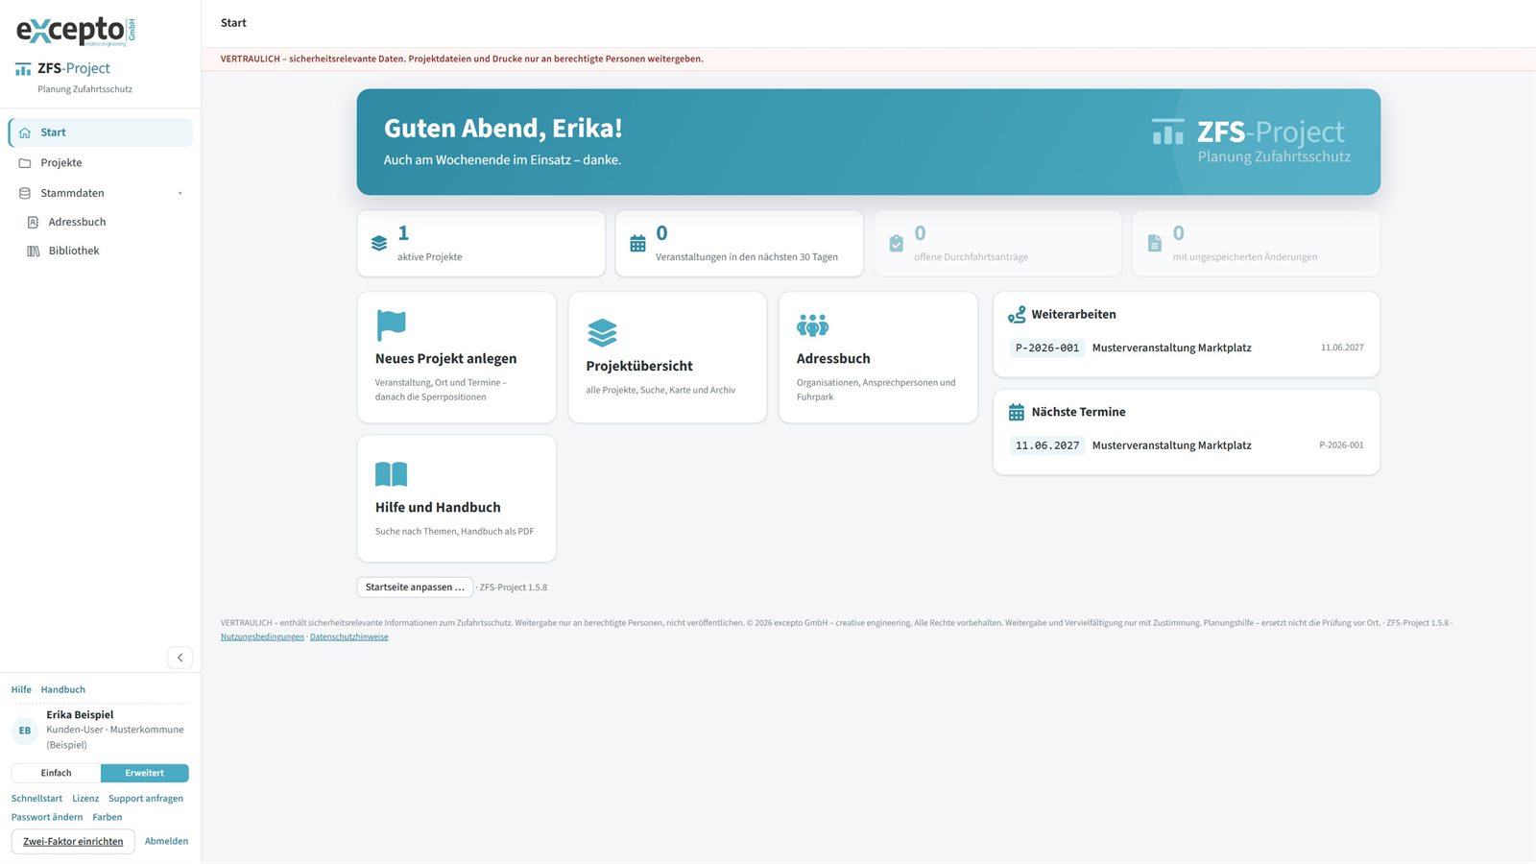Open the Datenschutzhinweise link
This screenshot has width=1536, height=864.
(348, 636)
